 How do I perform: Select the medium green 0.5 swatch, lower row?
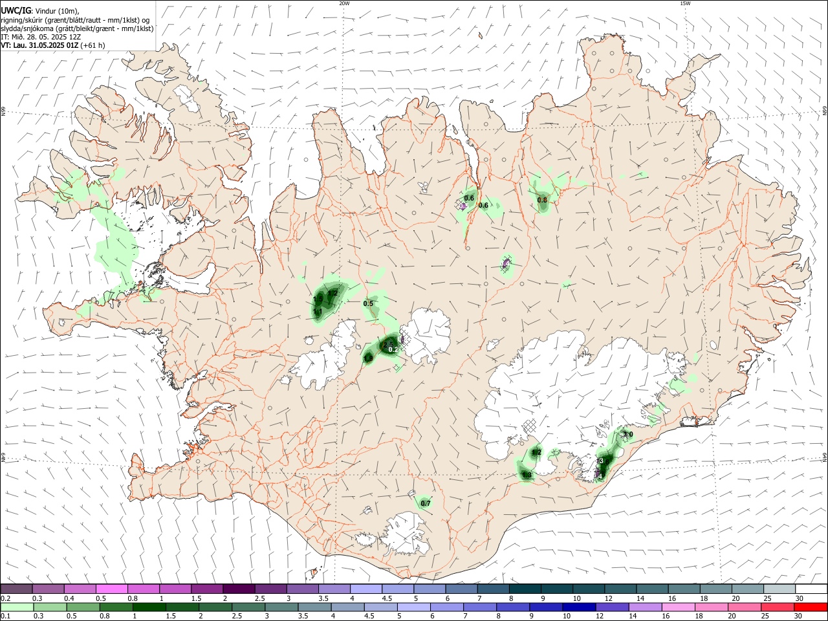point(83,607)
